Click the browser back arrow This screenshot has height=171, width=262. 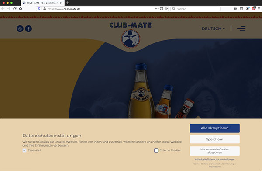click(x=3, y=9)
